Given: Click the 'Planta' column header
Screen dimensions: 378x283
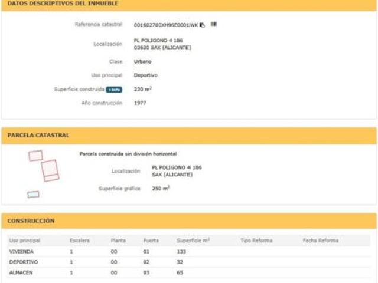Looking at the screenshot, I should coord(118,241).
